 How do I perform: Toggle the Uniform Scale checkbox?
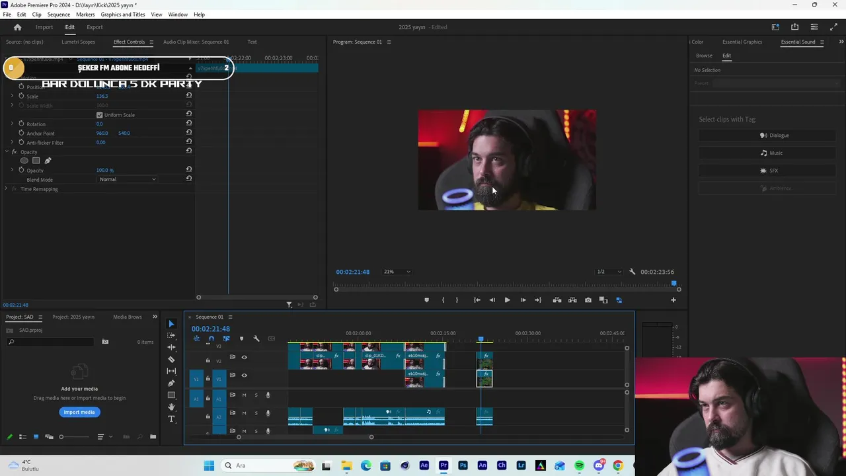coord(100,115)
